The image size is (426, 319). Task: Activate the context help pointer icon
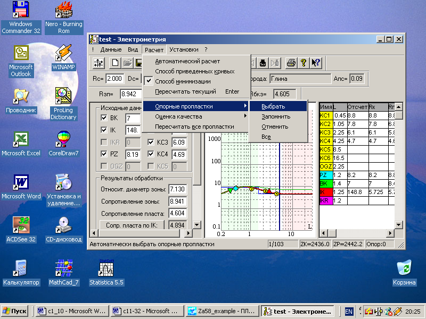(x=316, y=63)
